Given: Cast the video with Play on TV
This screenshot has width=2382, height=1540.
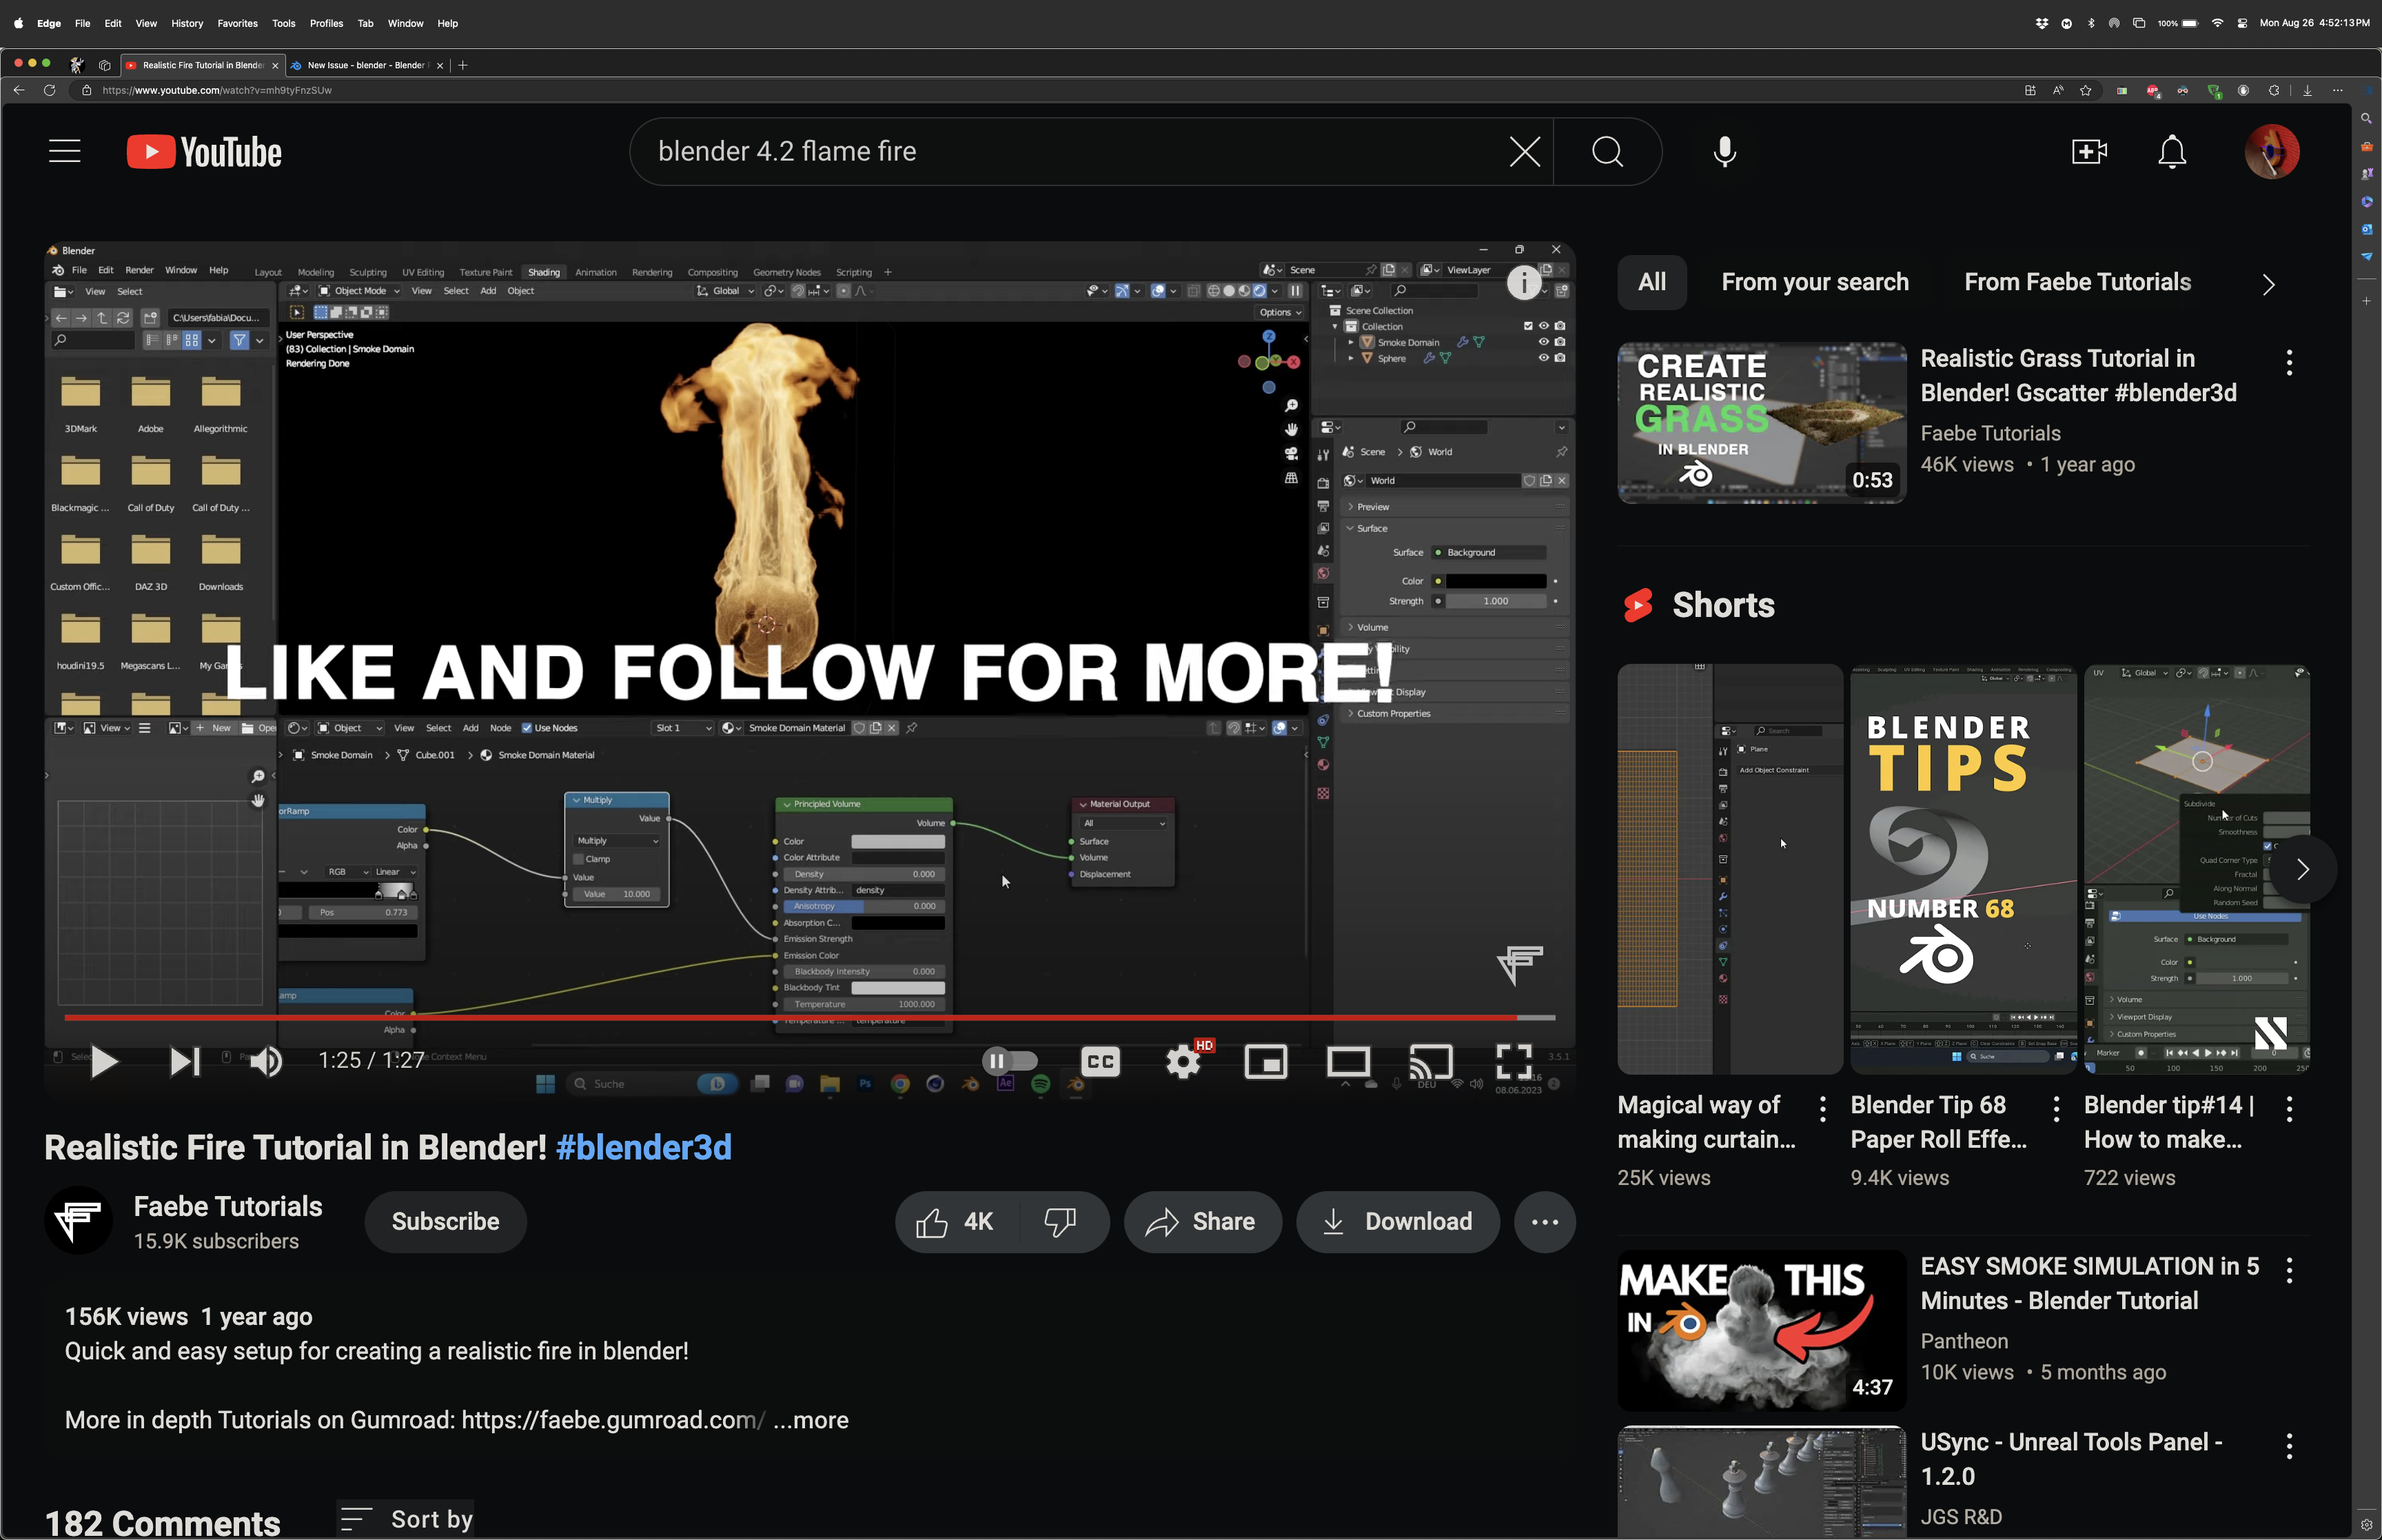Looking at the screenshot, I should click(x=1430, y=1061).
